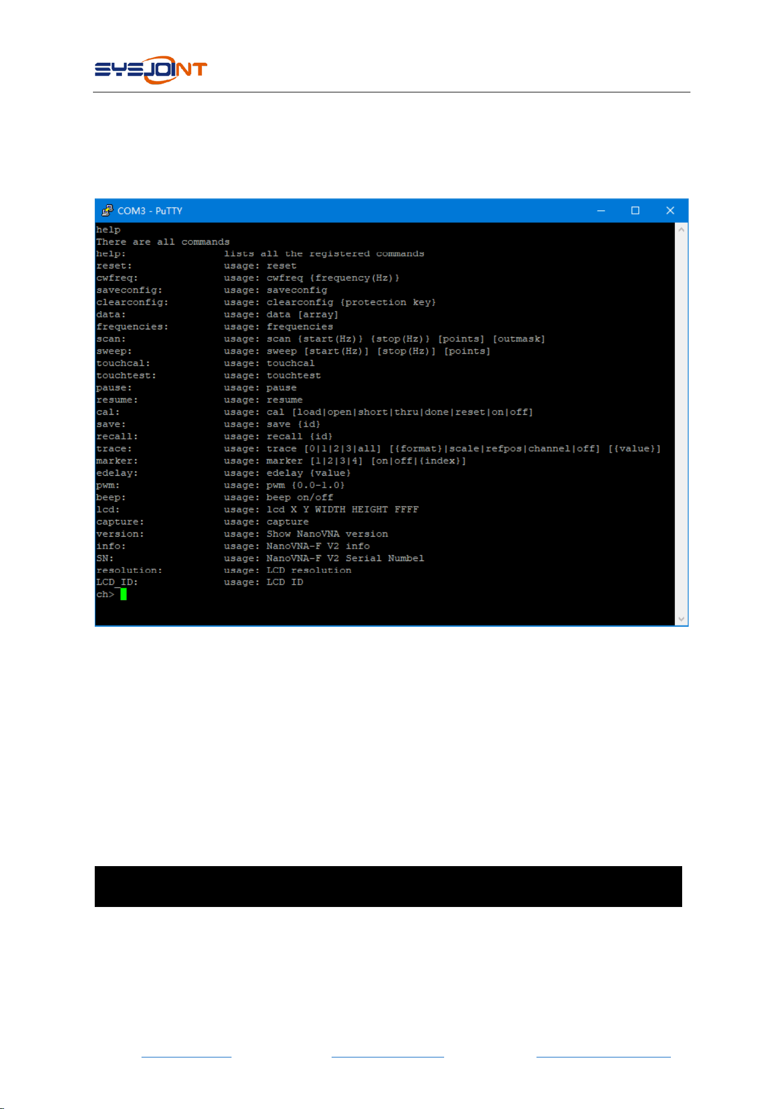Click the 'edelay {value}' usage text
The height and width of the screenshot is (1109, 784).
309,473
